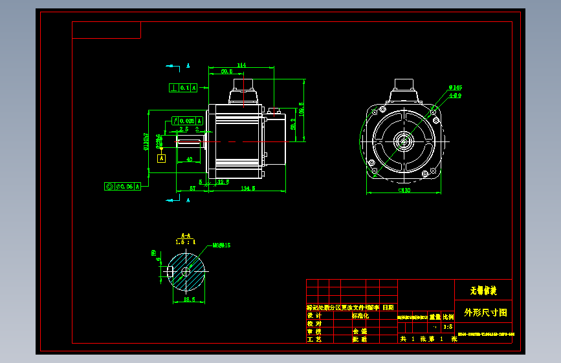Select the 0.025 runout tolerance frame

pos(188,121)
